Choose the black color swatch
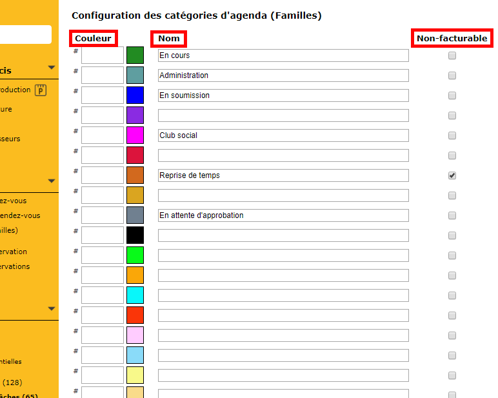 pyautogui.click(x=135, y=235)
